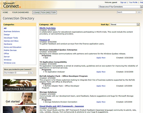
Task: Click Windows Embedded Quebec Enterprise title
Action: pos(58,50)
